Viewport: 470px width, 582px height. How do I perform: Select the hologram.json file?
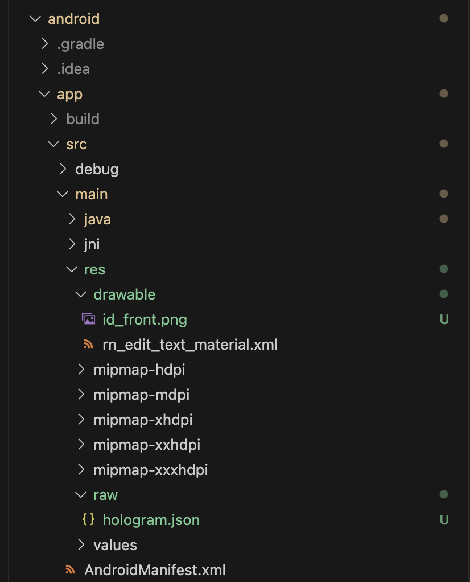tap(151, 519)
